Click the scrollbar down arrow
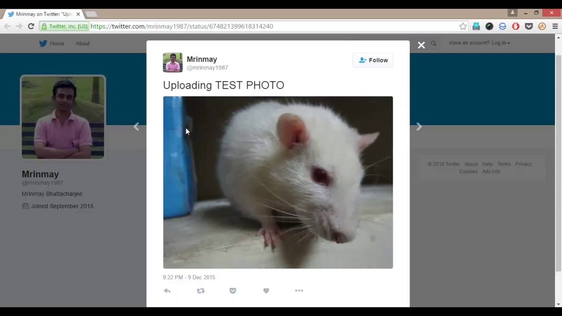562x316 pixels. 558,304
